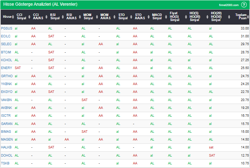Screen dimensions: 250x168
Task: Open the YKBNK stock link
Action: point(6,84)
